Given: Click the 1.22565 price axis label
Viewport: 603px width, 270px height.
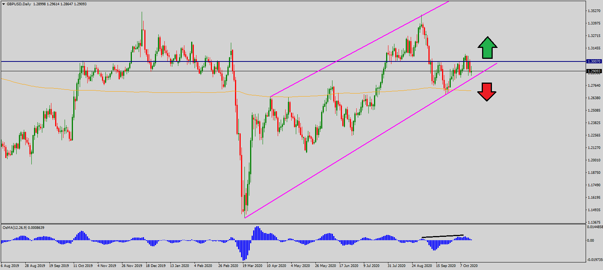Looking at the screenshot, I should pos(594,135).
